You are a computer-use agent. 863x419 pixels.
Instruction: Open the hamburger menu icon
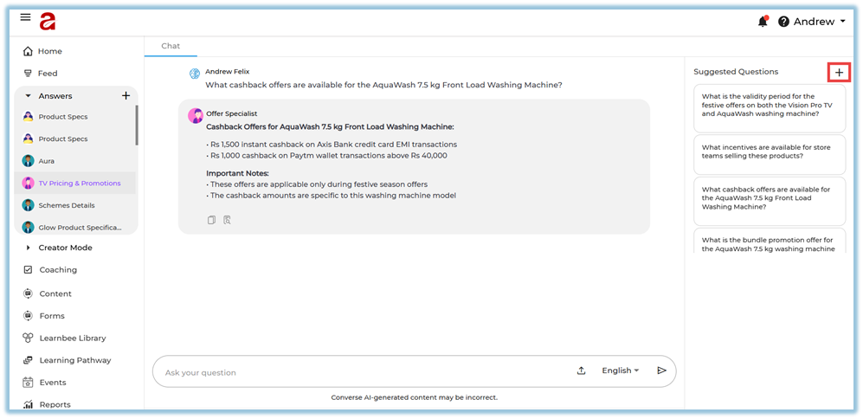pyautogui.click(x=25, y=17)
